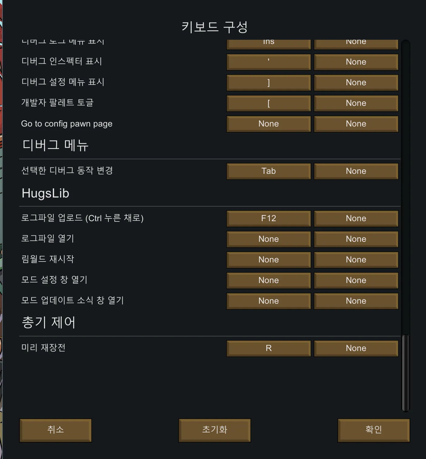Screen dimensions: 426x459
Task: Click the ] binding for 디버그 설정 메뉴 표시
Action: (268, 83)
